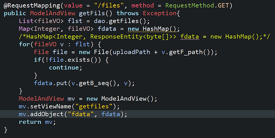Click List<fileVO> type declaration

(x=41, y=21)
